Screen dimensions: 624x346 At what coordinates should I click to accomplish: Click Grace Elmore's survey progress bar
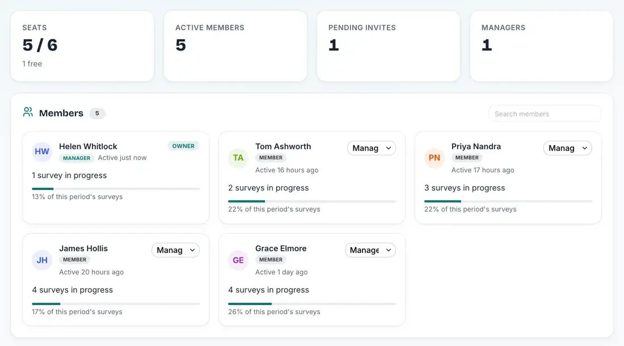coord(312,304)
